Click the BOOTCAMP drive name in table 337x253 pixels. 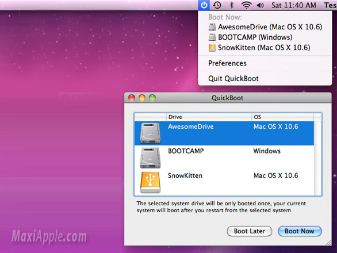coord(186,151)
